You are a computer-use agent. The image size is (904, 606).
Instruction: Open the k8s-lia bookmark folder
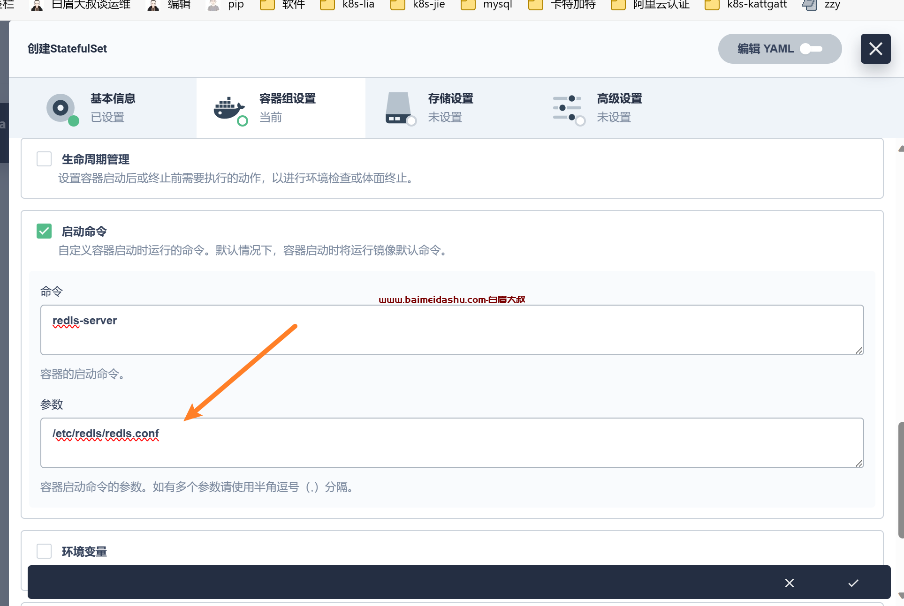point(347,5)
